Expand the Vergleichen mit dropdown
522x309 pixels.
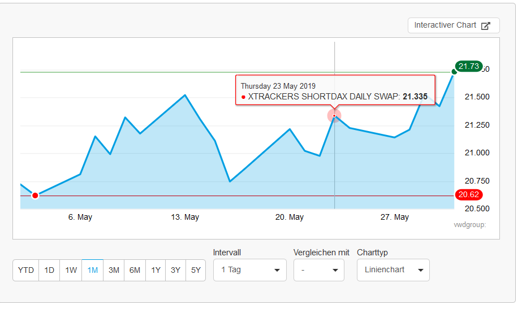(x=318, y=270)
